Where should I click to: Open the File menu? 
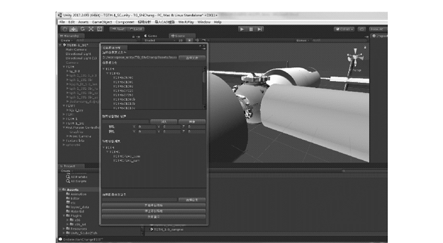62,22
